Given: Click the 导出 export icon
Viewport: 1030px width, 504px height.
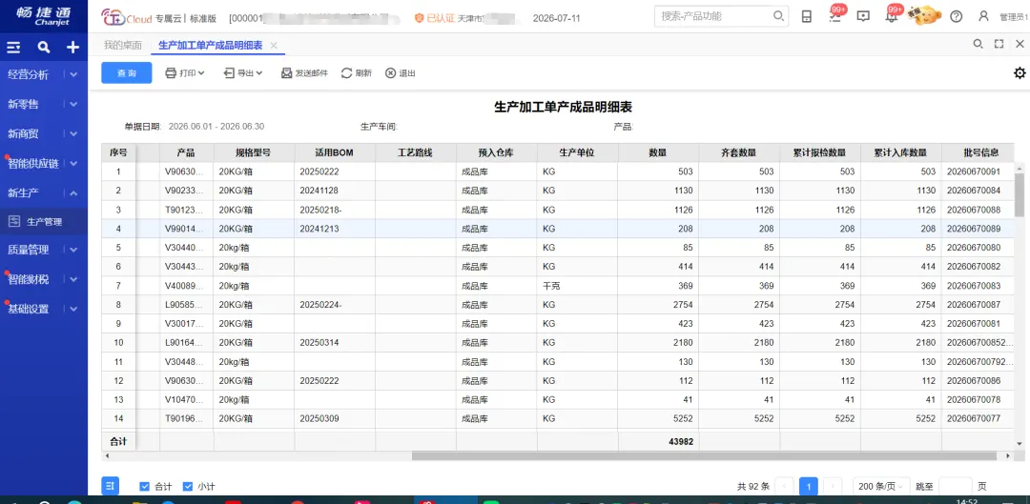Looking at the screenshot, I should pos(229,72).
